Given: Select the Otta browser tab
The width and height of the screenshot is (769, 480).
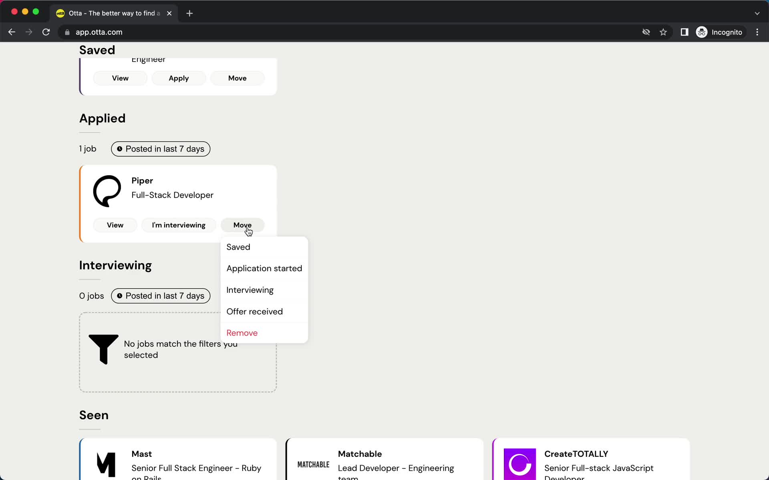Looking at the screenshot, I should [x=114, y=13].
